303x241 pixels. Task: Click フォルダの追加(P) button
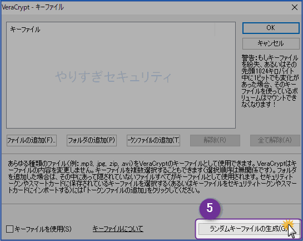coord(92,140)
